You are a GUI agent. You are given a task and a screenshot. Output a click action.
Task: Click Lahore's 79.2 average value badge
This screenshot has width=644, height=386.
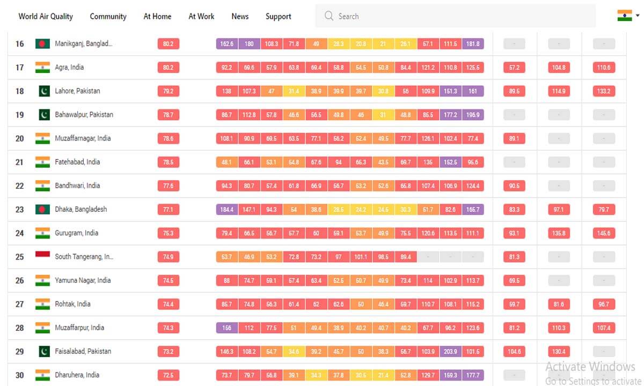coord(168,91)
